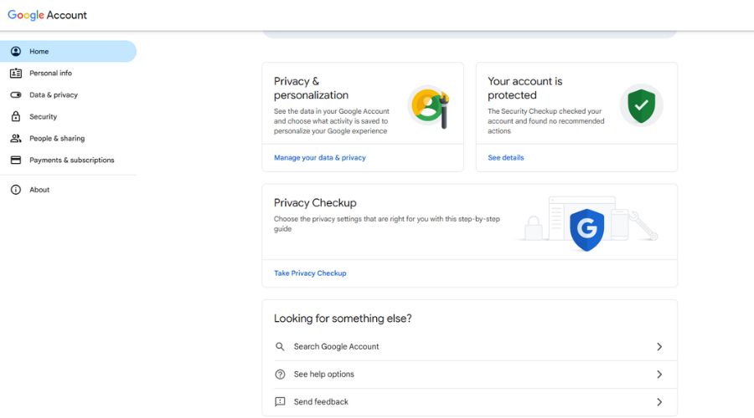This screenshot has width=754, height=418.
Task: Click Looking for something else? heading
Action: tap(343, 319)
